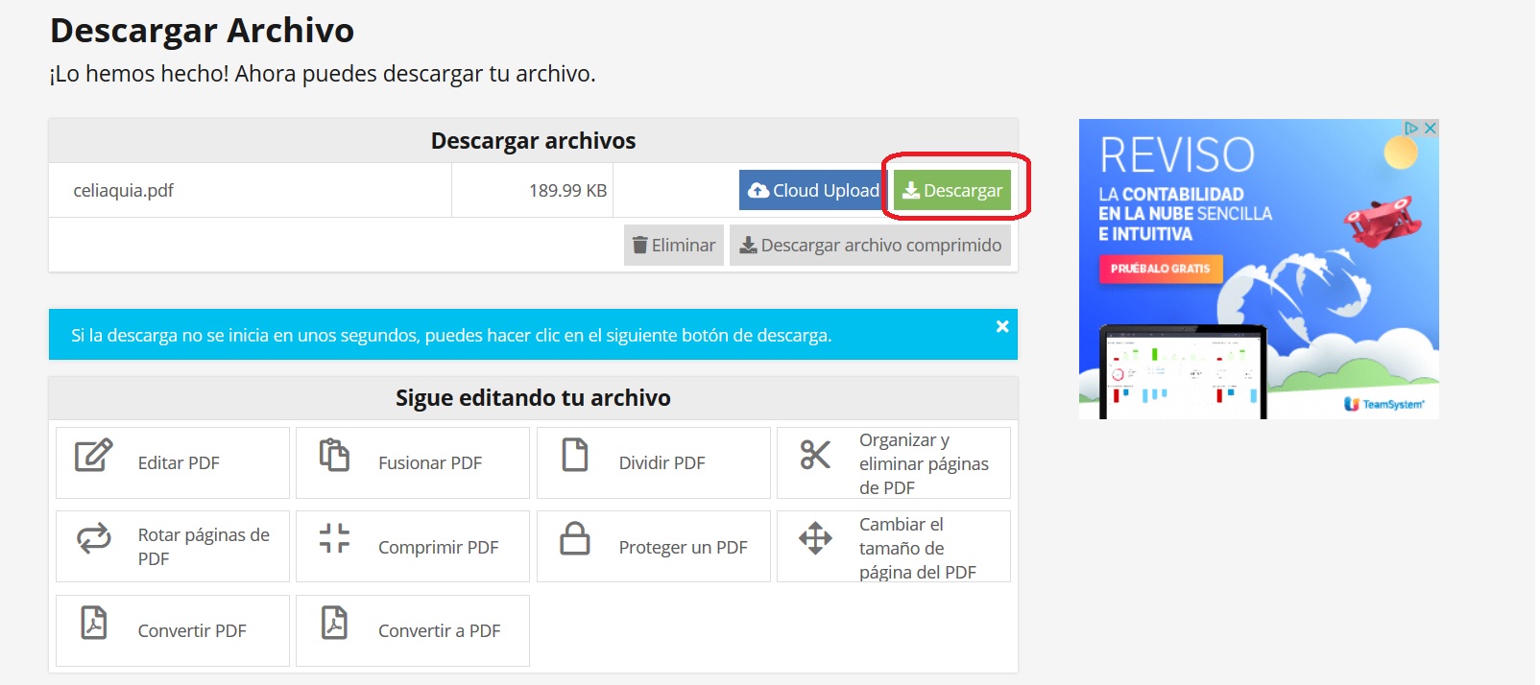The image size is (1540, 685).
Task: Select the four-arrow page resize icon
Action: [815, 538]
